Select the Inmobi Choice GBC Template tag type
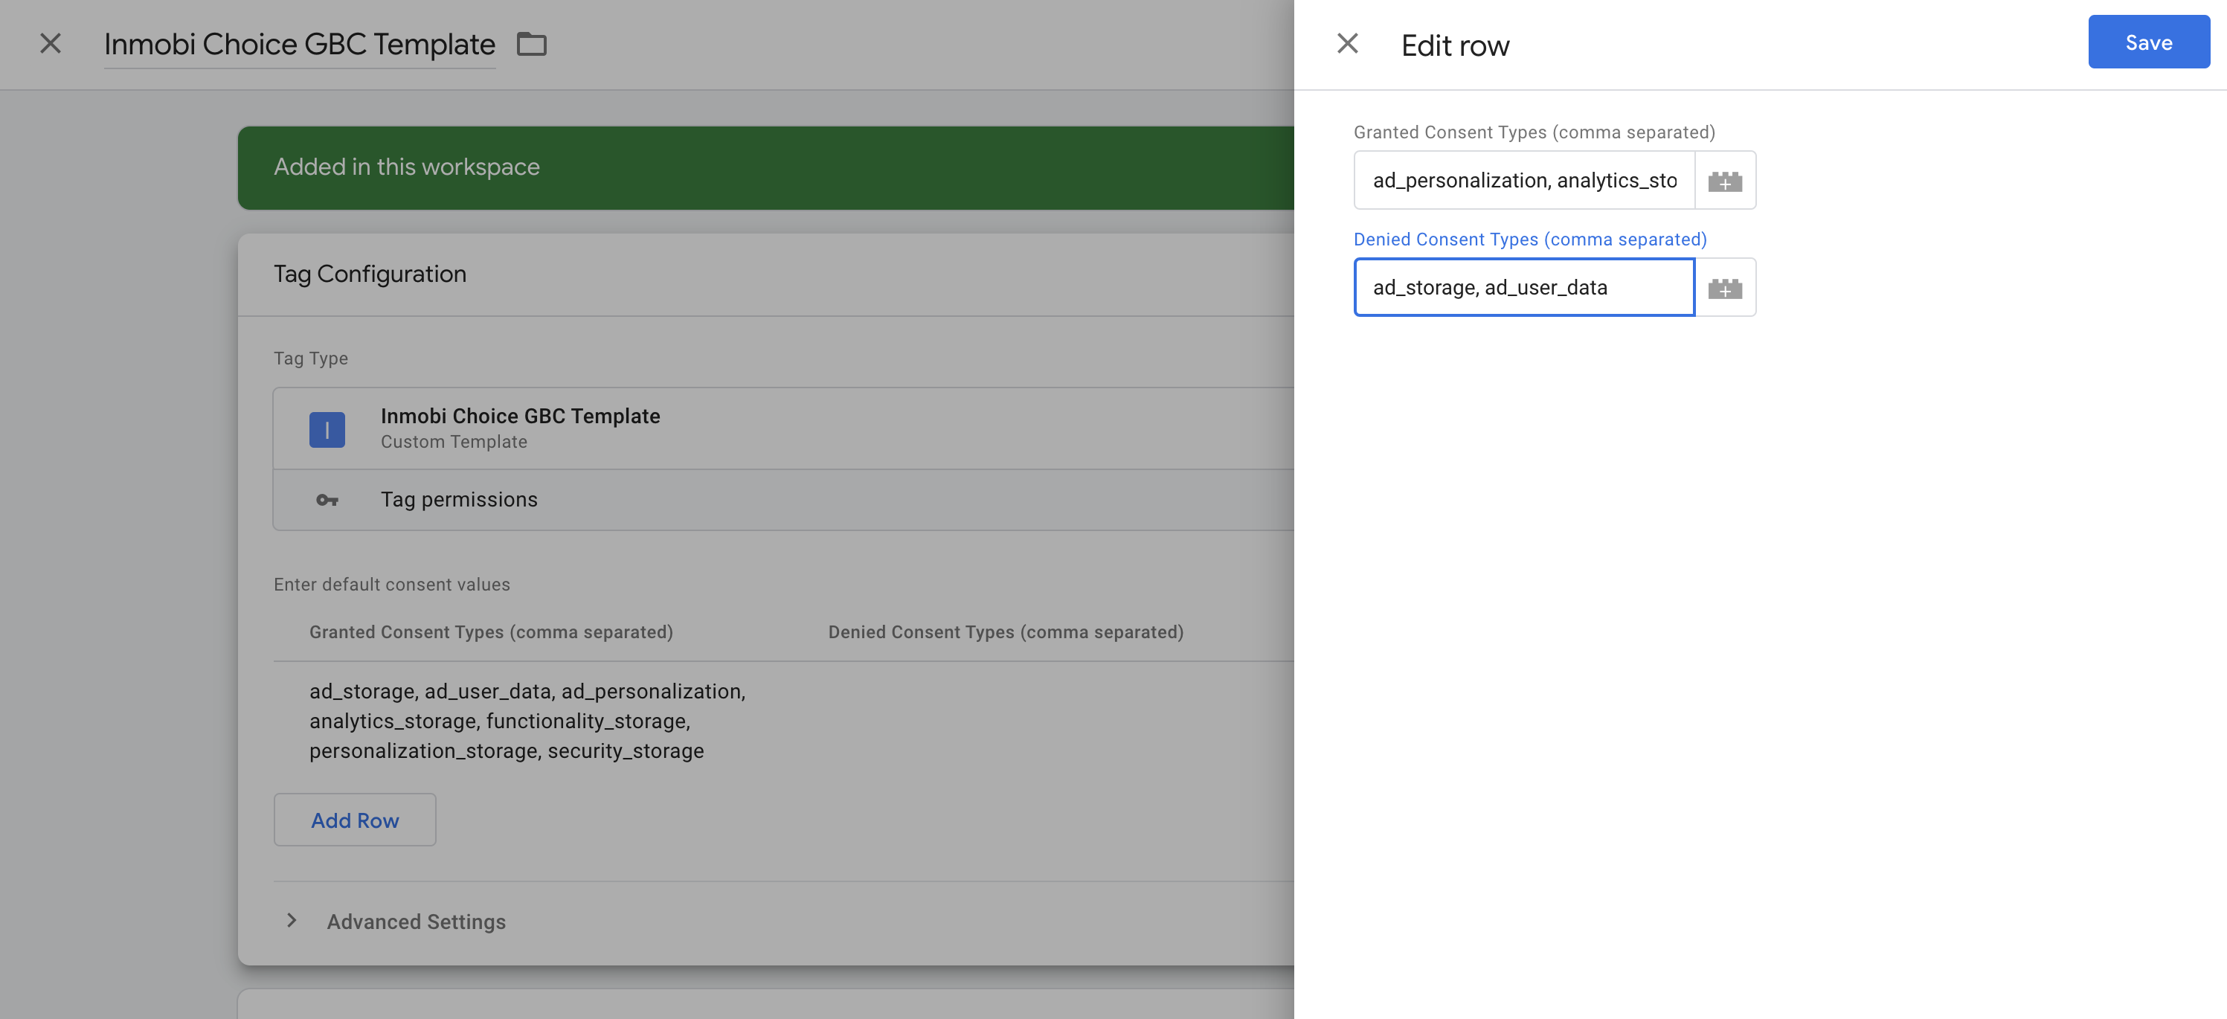The height and width of the screenshot is (1019, 2227). [783, 428]
